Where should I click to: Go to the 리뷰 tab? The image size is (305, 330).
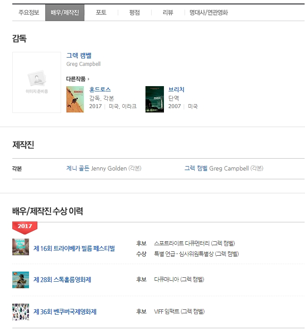point(168,13)
